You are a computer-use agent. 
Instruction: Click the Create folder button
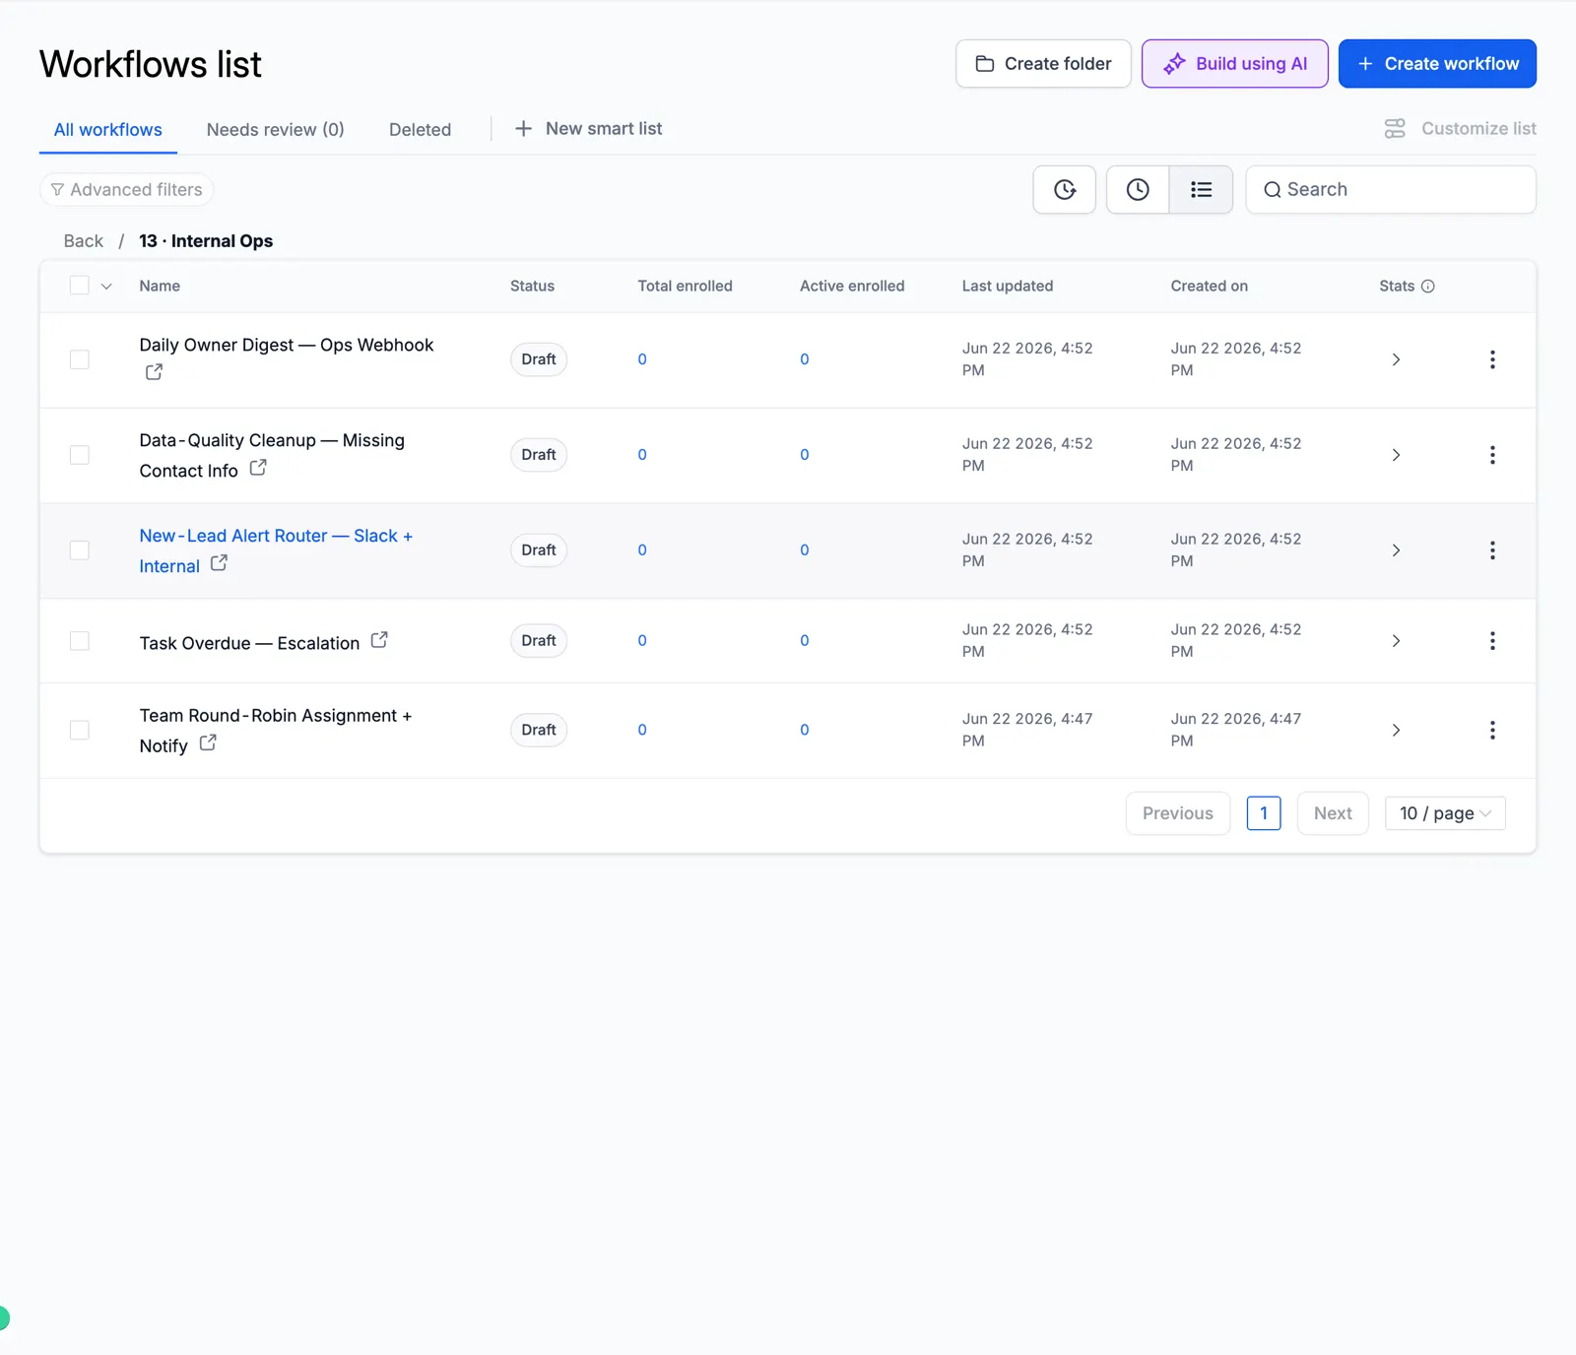(x=1043, y=64)
